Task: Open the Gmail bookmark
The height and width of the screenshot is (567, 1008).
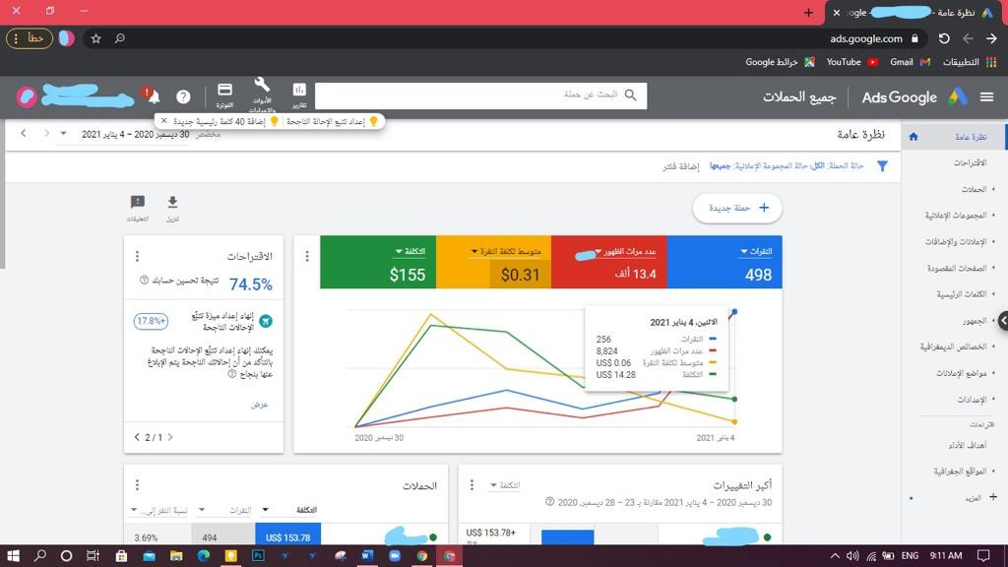Action: [x=911, y=62]
